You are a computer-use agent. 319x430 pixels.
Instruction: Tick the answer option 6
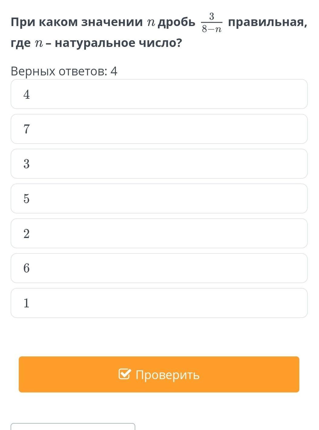pos(159,268)
